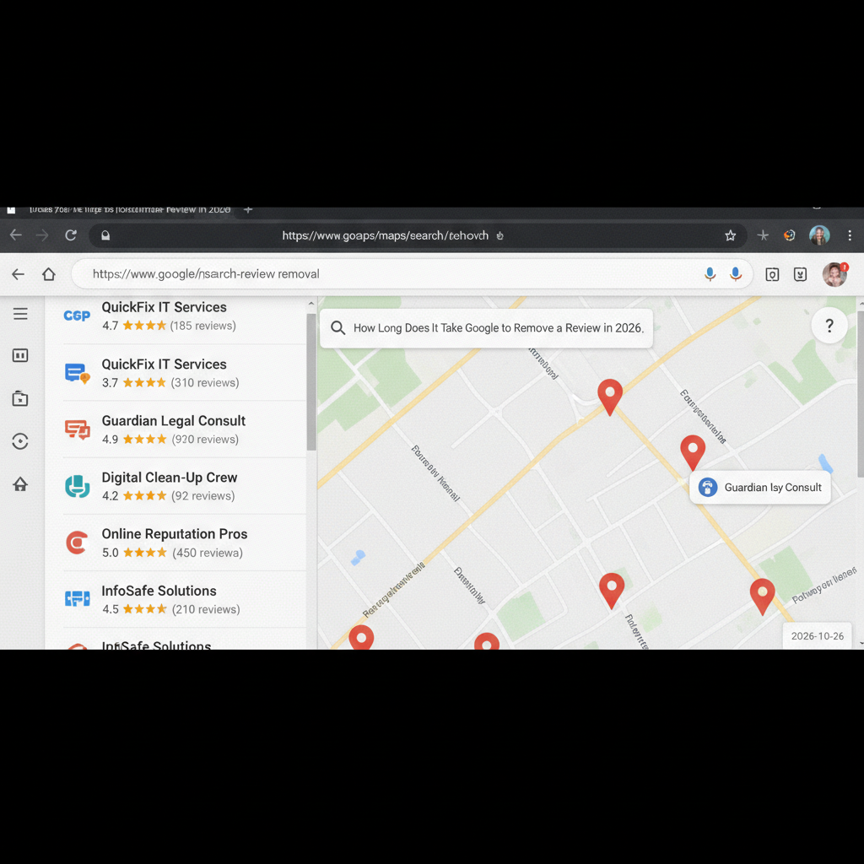864x864 pixels.
Task: Open help with the question mark button
Action: pyautogui.click(x=829, y=326)
